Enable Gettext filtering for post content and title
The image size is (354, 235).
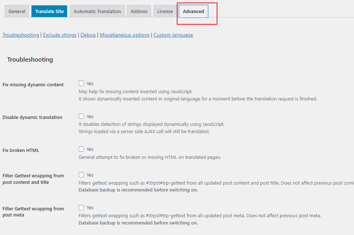(82, 175)
